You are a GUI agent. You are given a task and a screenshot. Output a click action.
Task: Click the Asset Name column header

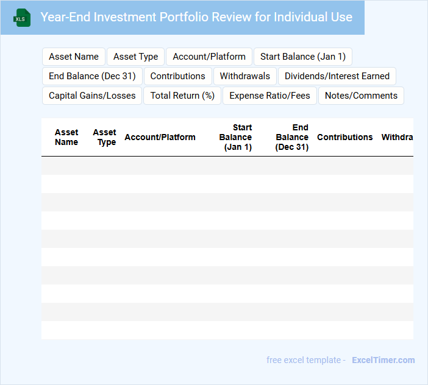coord(66,137)
